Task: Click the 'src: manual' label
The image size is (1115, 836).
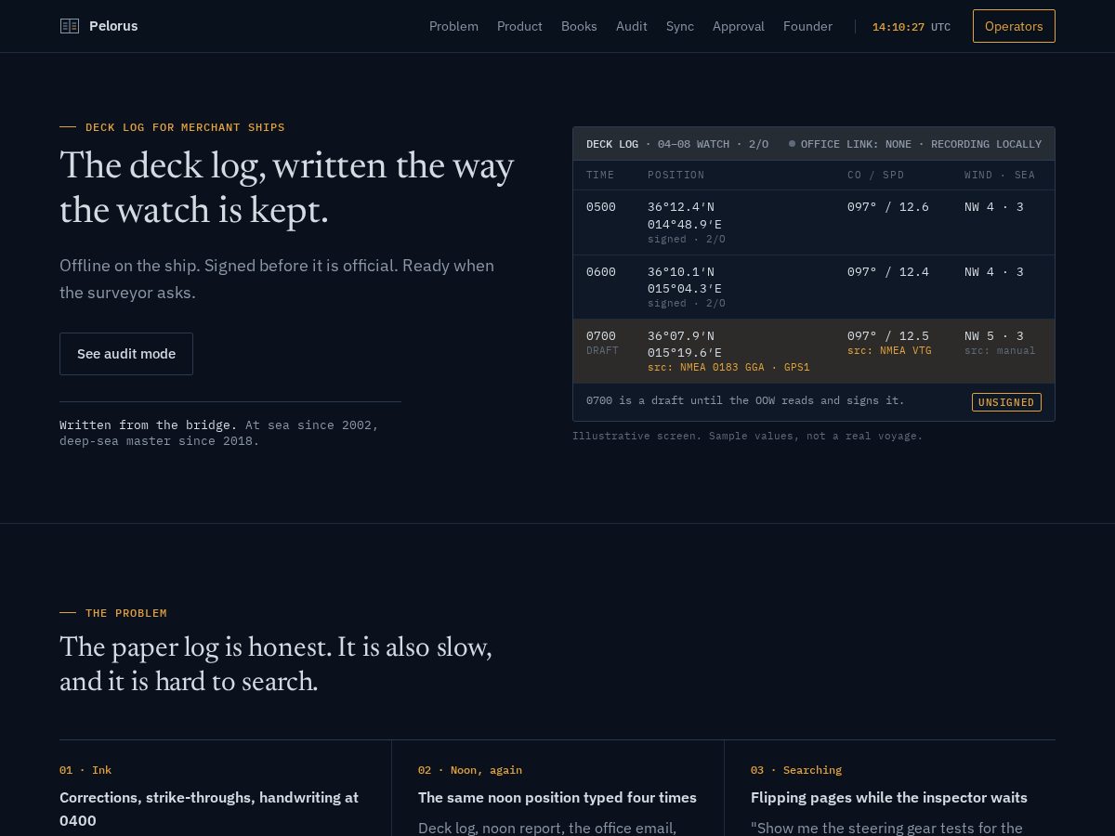Action: click(1000, 350)
